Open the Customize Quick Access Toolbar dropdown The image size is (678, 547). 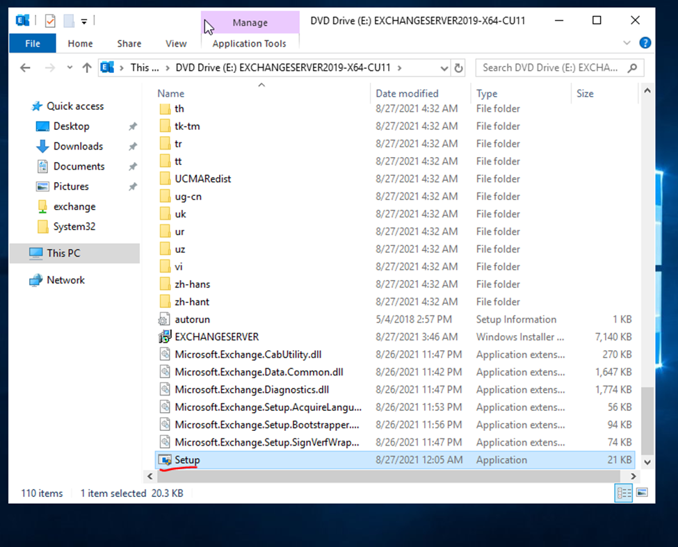click(84, 22)
